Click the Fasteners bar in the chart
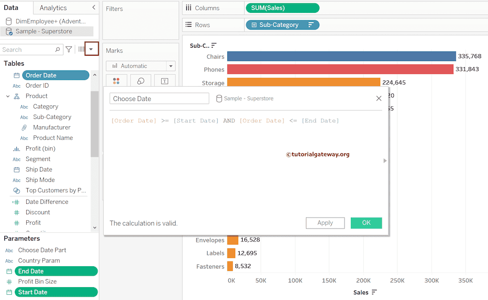The image size is (488, 300). tap(230, 266)
